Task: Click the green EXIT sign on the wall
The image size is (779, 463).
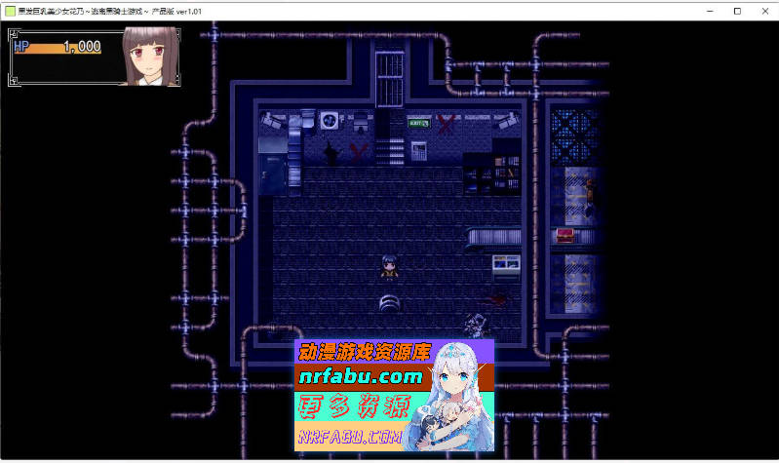Action: coord(419,123)
